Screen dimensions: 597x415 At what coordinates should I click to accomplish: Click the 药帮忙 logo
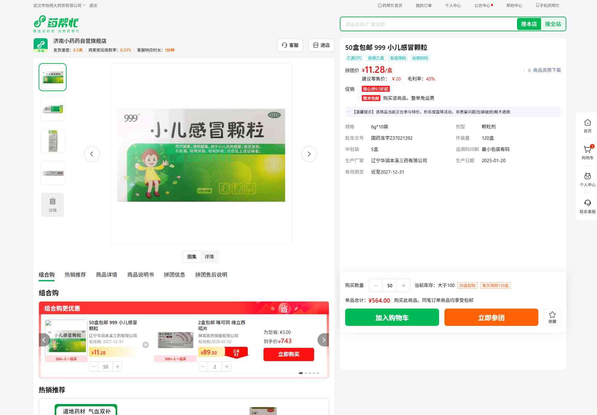coord(56,24)
